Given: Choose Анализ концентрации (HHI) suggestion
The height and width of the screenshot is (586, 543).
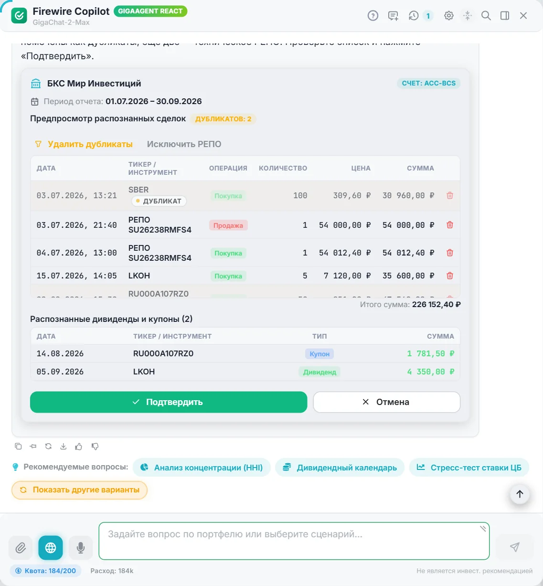Looking at the screenshot, I should [202, 468].
